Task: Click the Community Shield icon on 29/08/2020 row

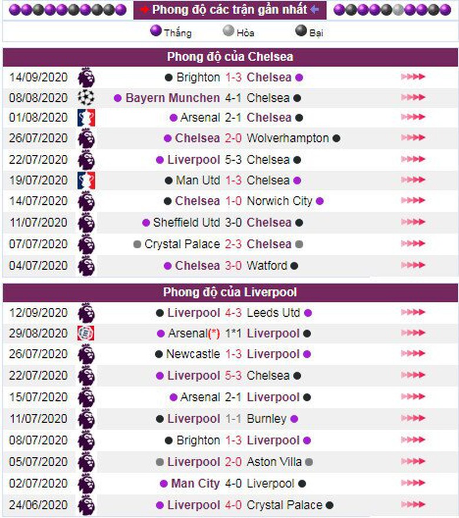Action: pyautogui.click(x=87, y=334)
